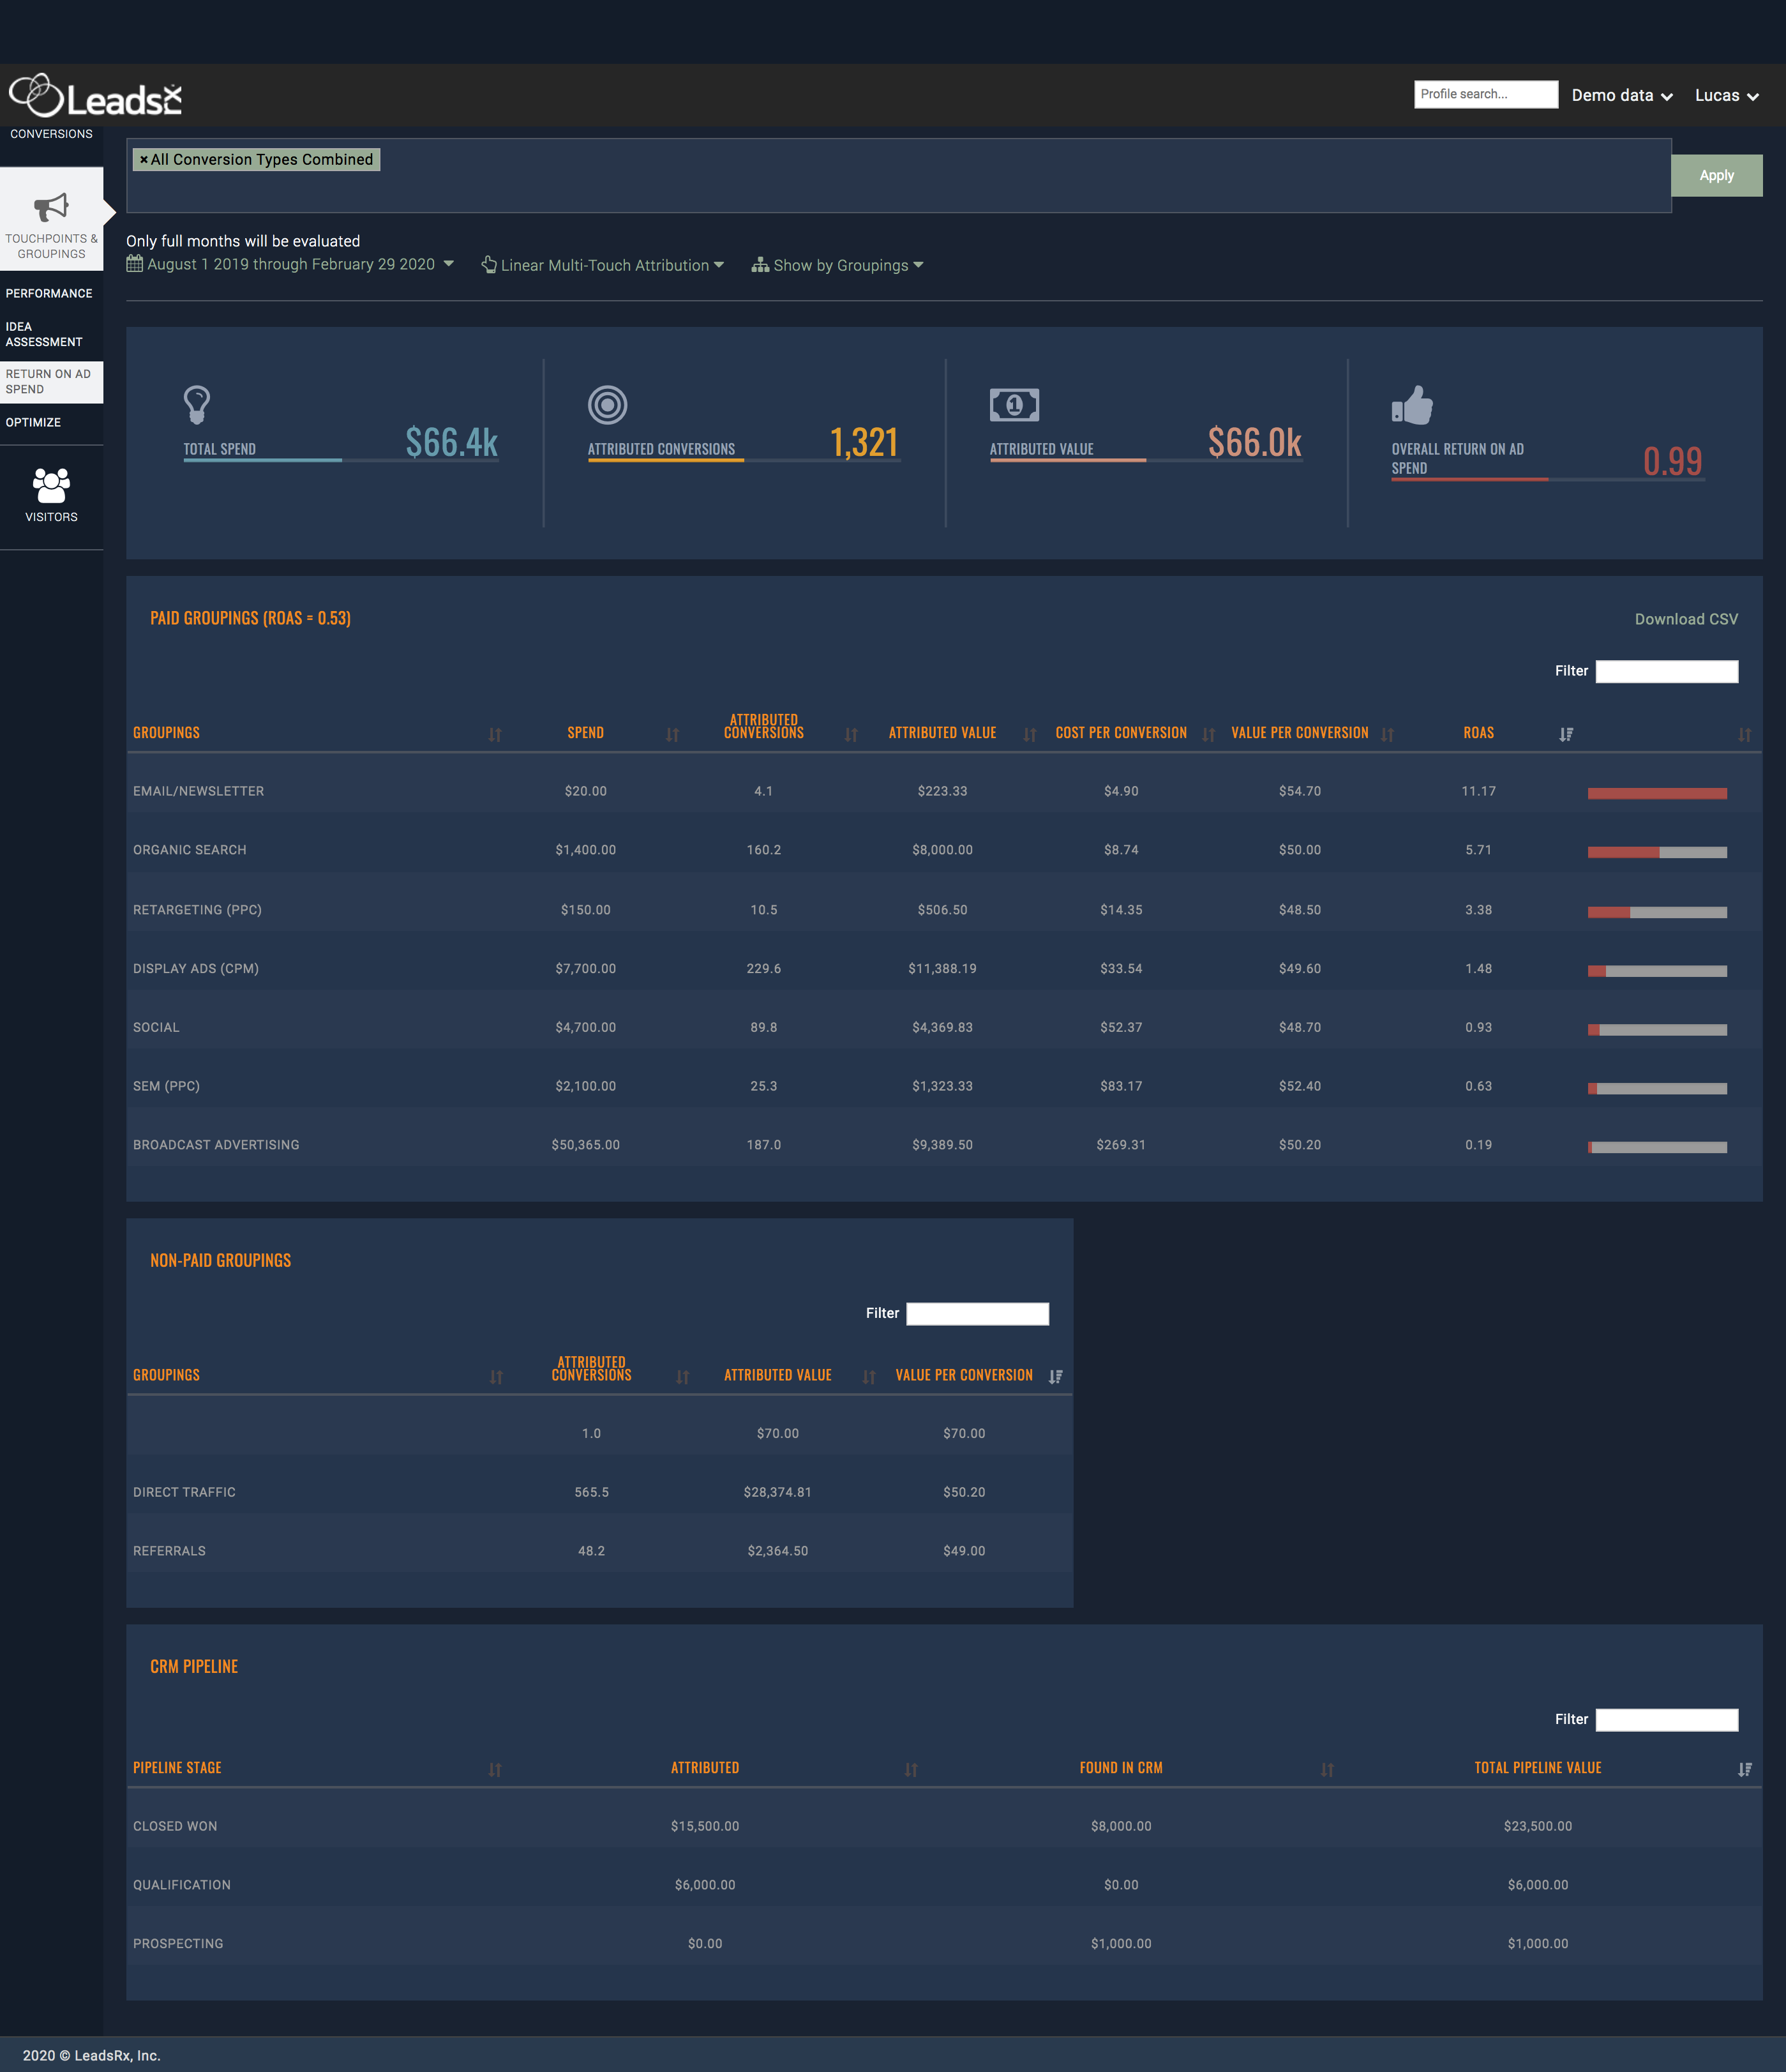The image size is (1786, 2072).
Task: Sort non-paid table by Groupings
Action: click(496, 1377)
